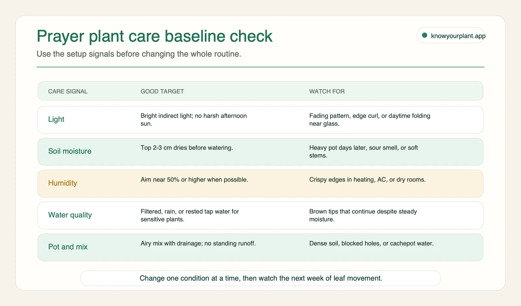Screen dimensions: 521x306
Task: Select the Soil moisture row label
Action: coord(70,151)
